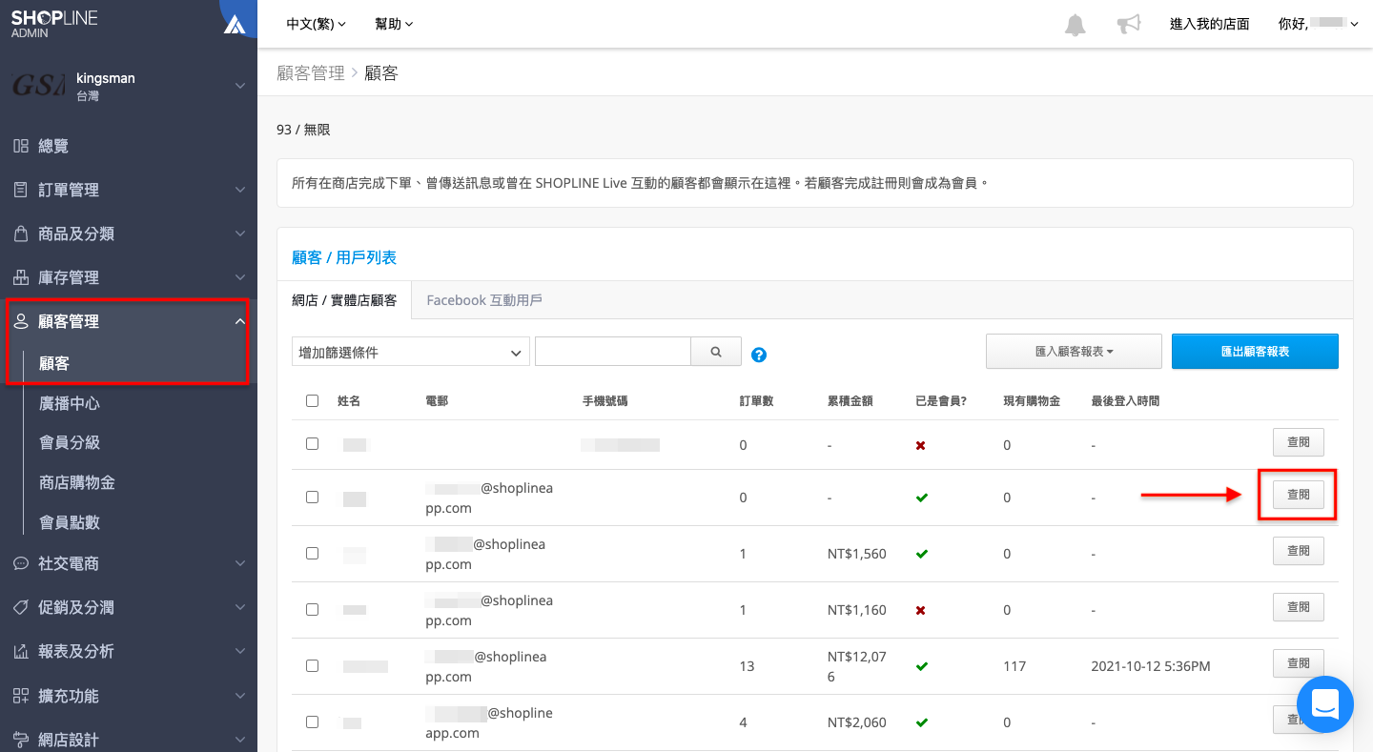Click 進入我的店面 link in top bar
The width and height of the screenshot is (1373, 752).
click(x=1209, y=24)
